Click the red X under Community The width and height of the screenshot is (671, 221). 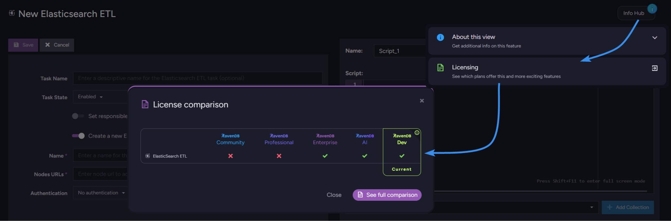click(x=231, y=156)
